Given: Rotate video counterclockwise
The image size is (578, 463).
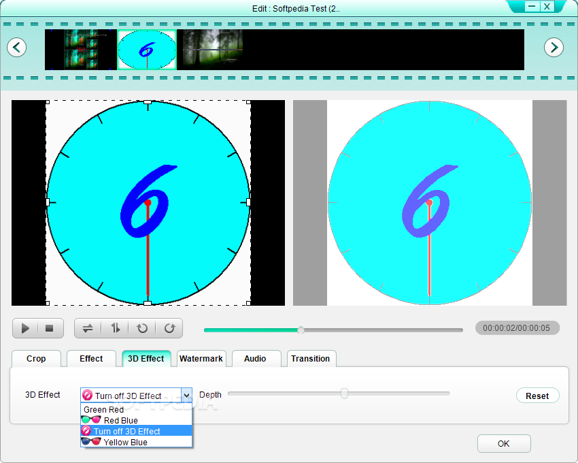Looking at the screenshot, I should pyautogui.click(x=142, y=328).
